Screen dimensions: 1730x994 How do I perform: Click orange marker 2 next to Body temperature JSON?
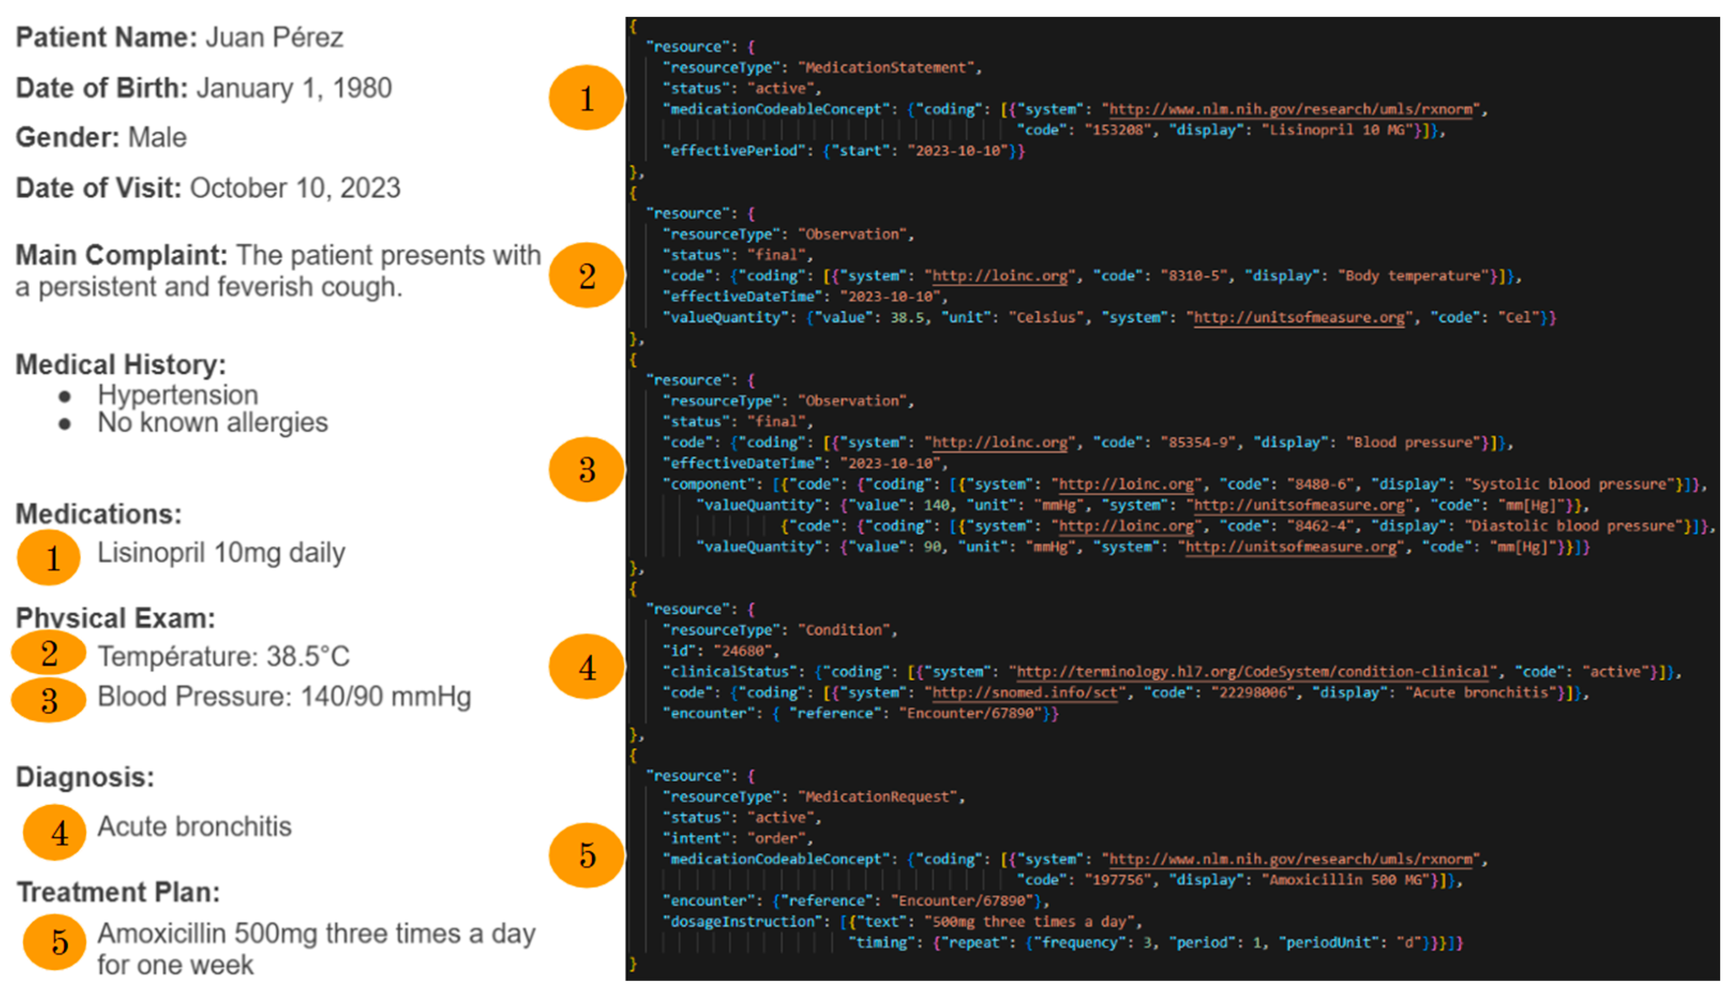pos(586,275)
